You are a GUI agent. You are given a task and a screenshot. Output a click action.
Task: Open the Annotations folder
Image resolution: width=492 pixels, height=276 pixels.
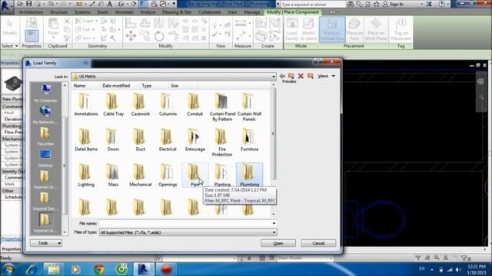point(86,105)
